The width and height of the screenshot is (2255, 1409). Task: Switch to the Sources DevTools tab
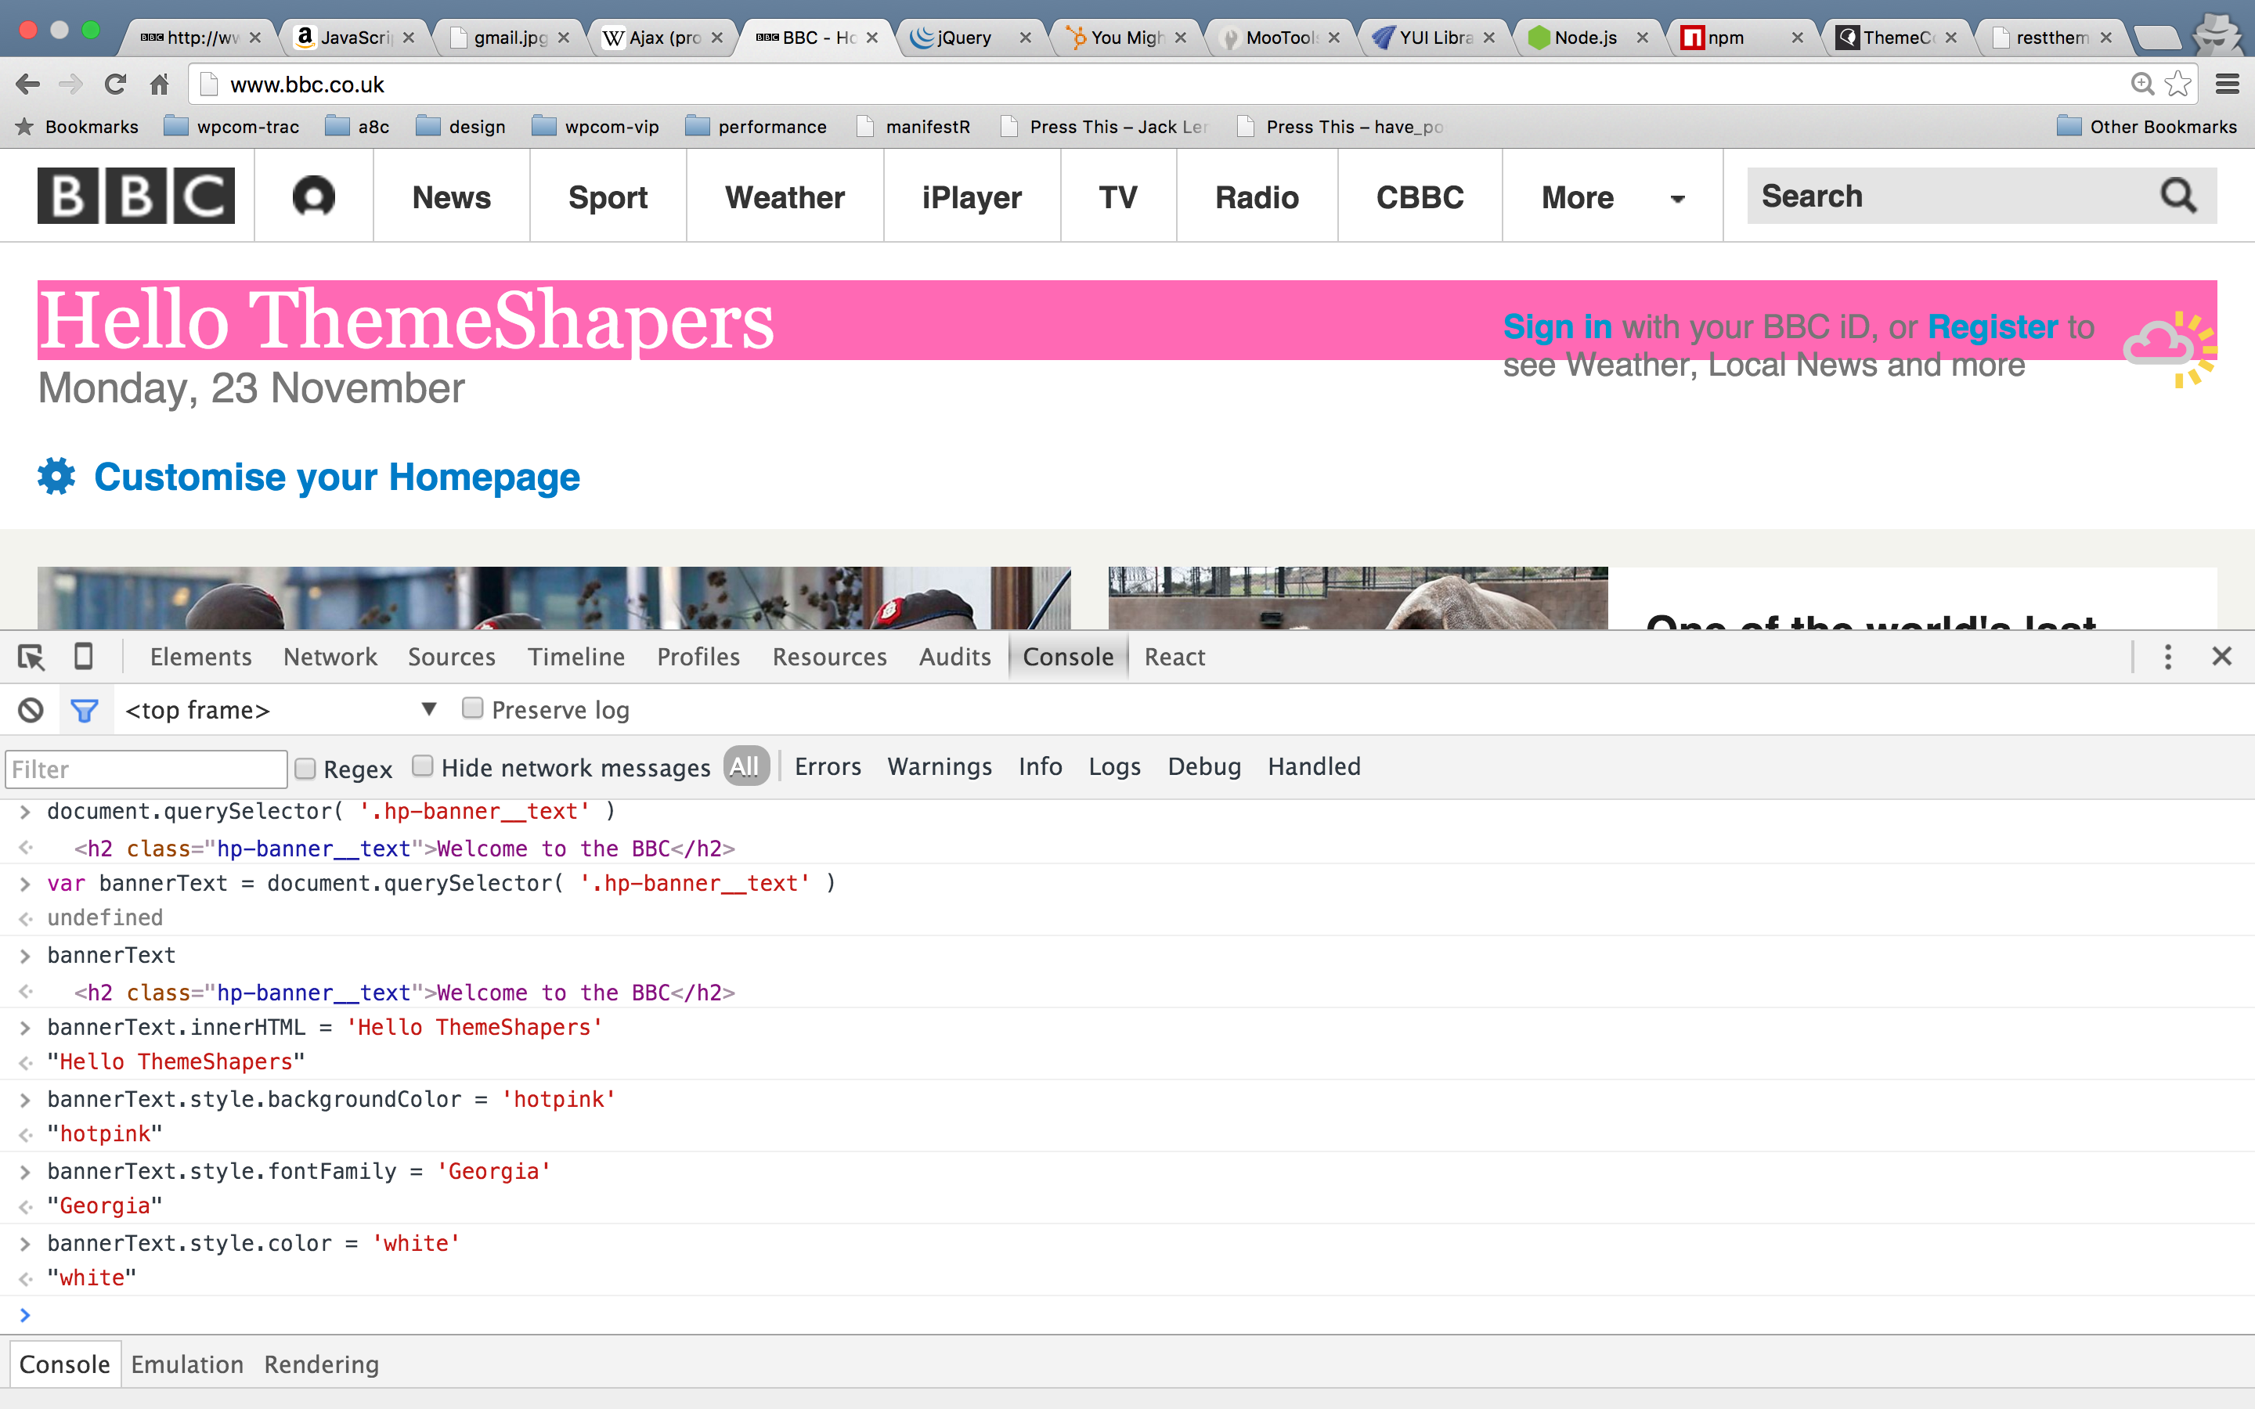click(x=452, y=657)
